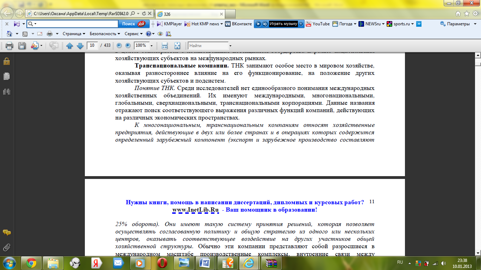Click the play button in music player
The height and width of the screenshot is (270, 481).
(258, 24)
